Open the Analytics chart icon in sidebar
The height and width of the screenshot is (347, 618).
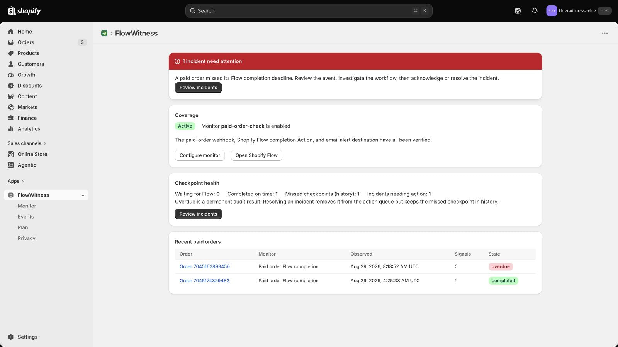point(11,129)
